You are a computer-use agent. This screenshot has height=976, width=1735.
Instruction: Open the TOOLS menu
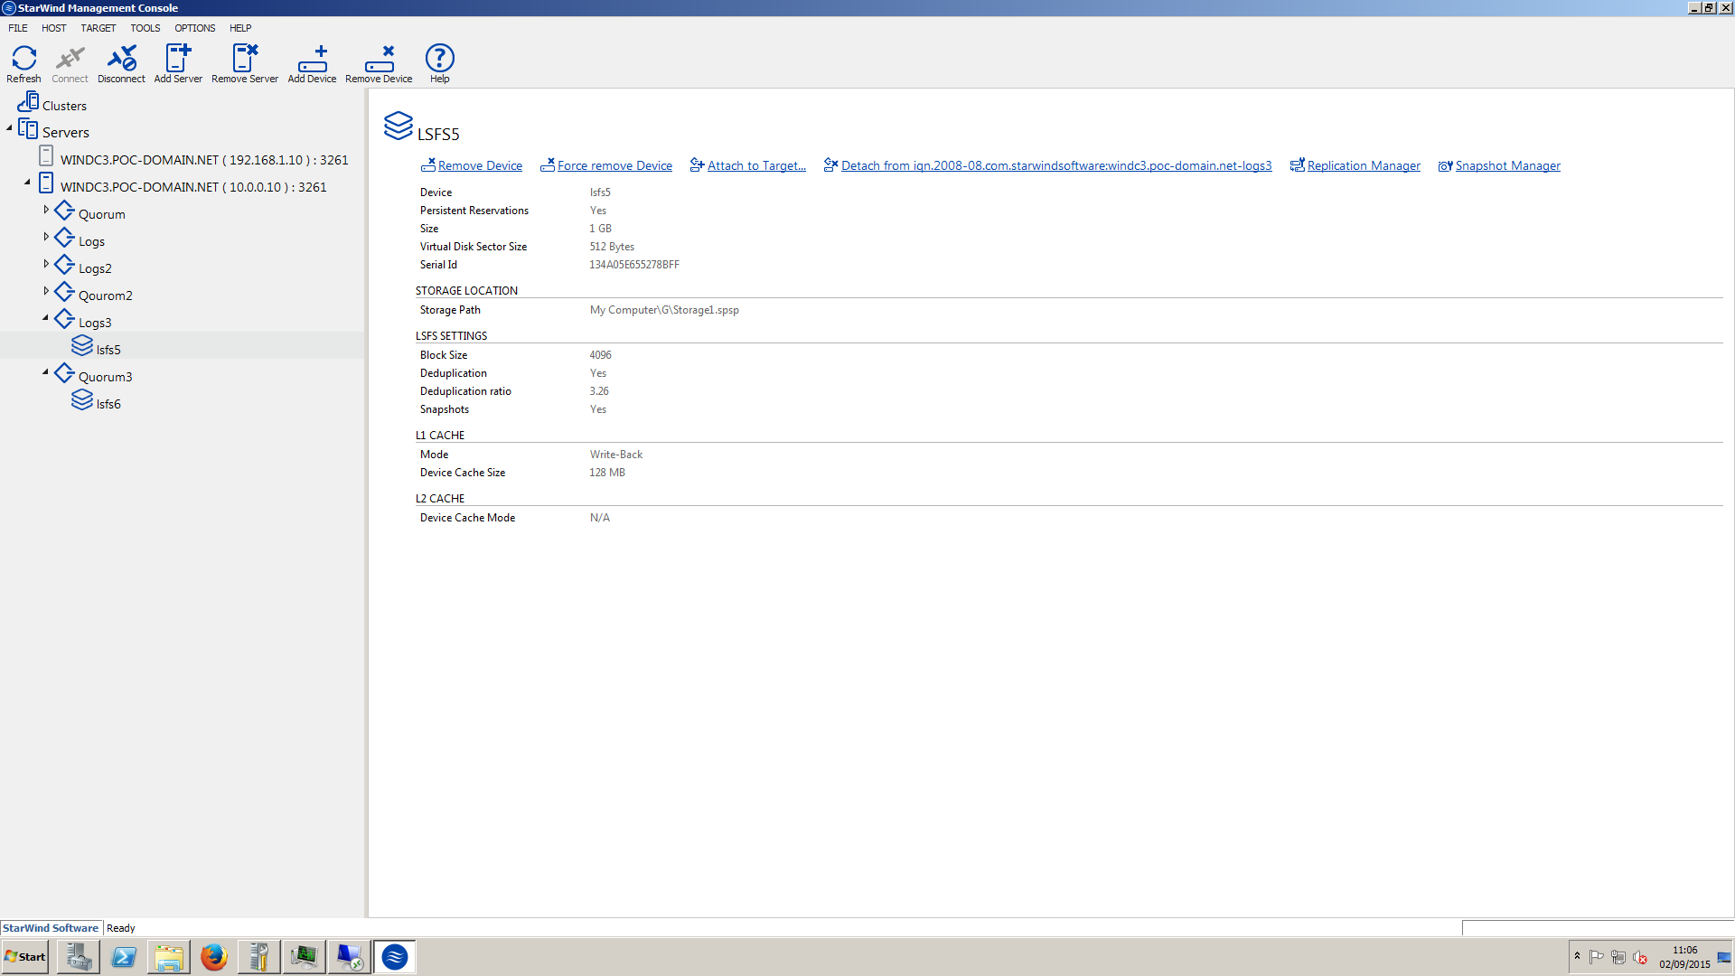145,28
